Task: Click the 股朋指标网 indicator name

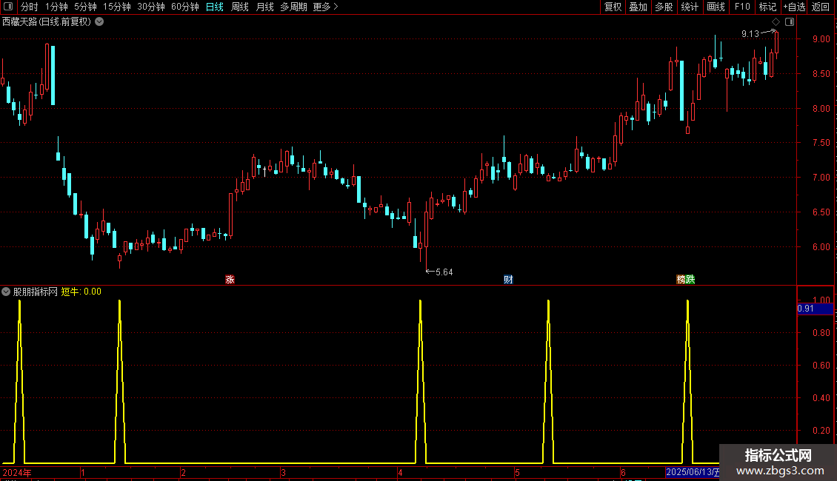Action: click(x=36, y=292)
